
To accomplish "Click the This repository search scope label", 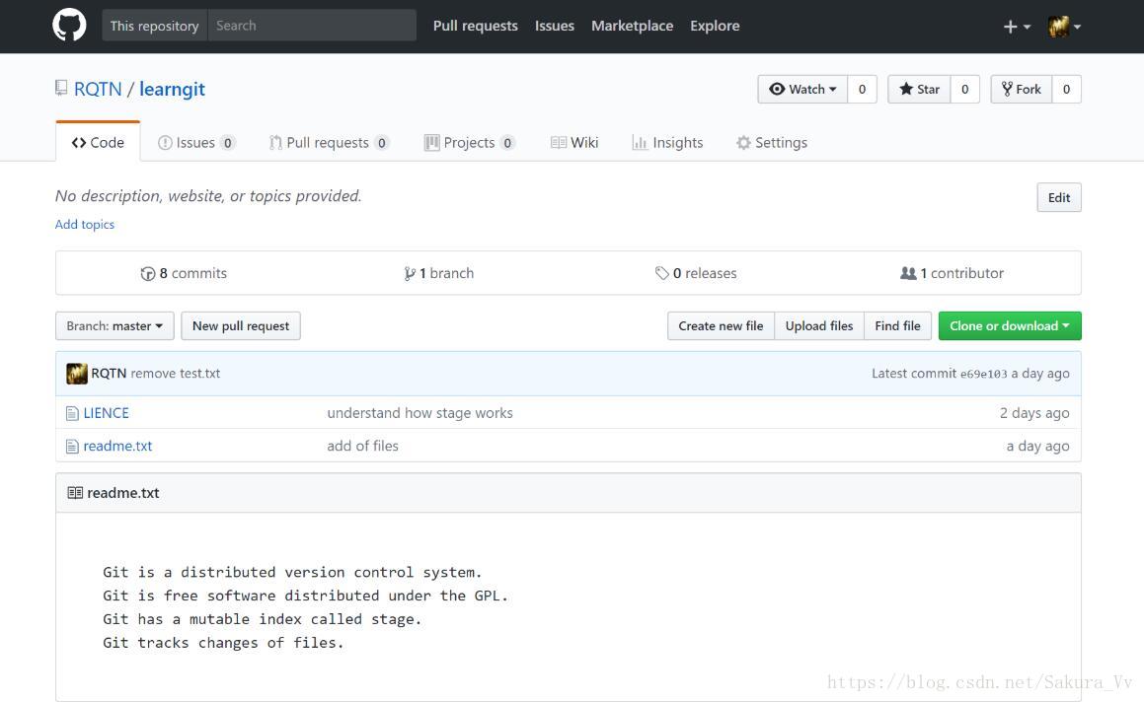I will [x=155, y=26].
